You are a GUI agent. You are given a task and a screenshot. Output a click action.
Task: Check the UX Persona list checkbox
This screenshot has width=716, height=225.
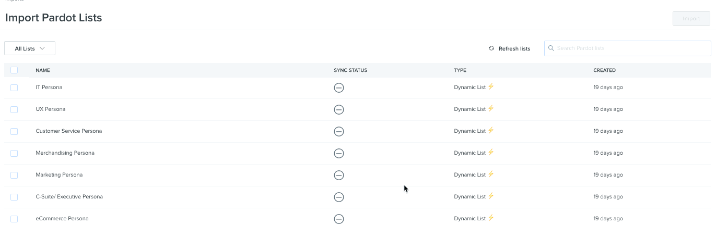click(x=14, y=109)
